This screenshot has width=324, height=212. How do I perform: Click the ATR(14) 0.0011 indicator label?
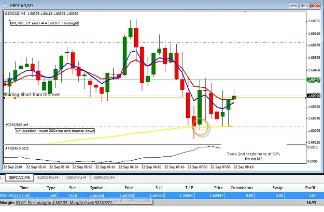(17, 148)
